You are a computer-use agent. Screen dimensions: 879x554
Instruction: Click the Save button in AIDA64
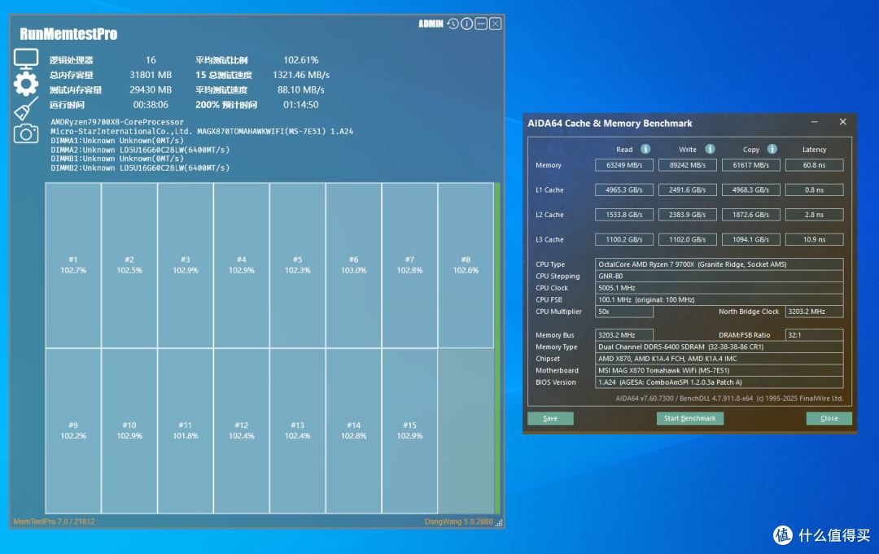click(x=550, y=418)
